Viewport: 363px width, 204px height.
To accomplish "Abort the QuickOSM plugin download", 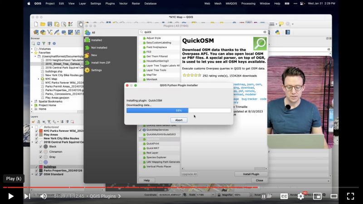I will (179, 120).
